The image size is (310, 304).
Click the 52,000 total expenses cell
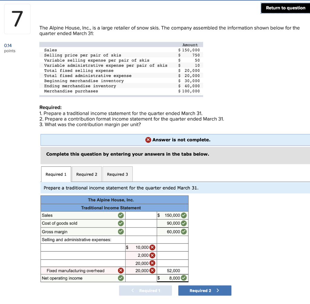click(173, 270)
